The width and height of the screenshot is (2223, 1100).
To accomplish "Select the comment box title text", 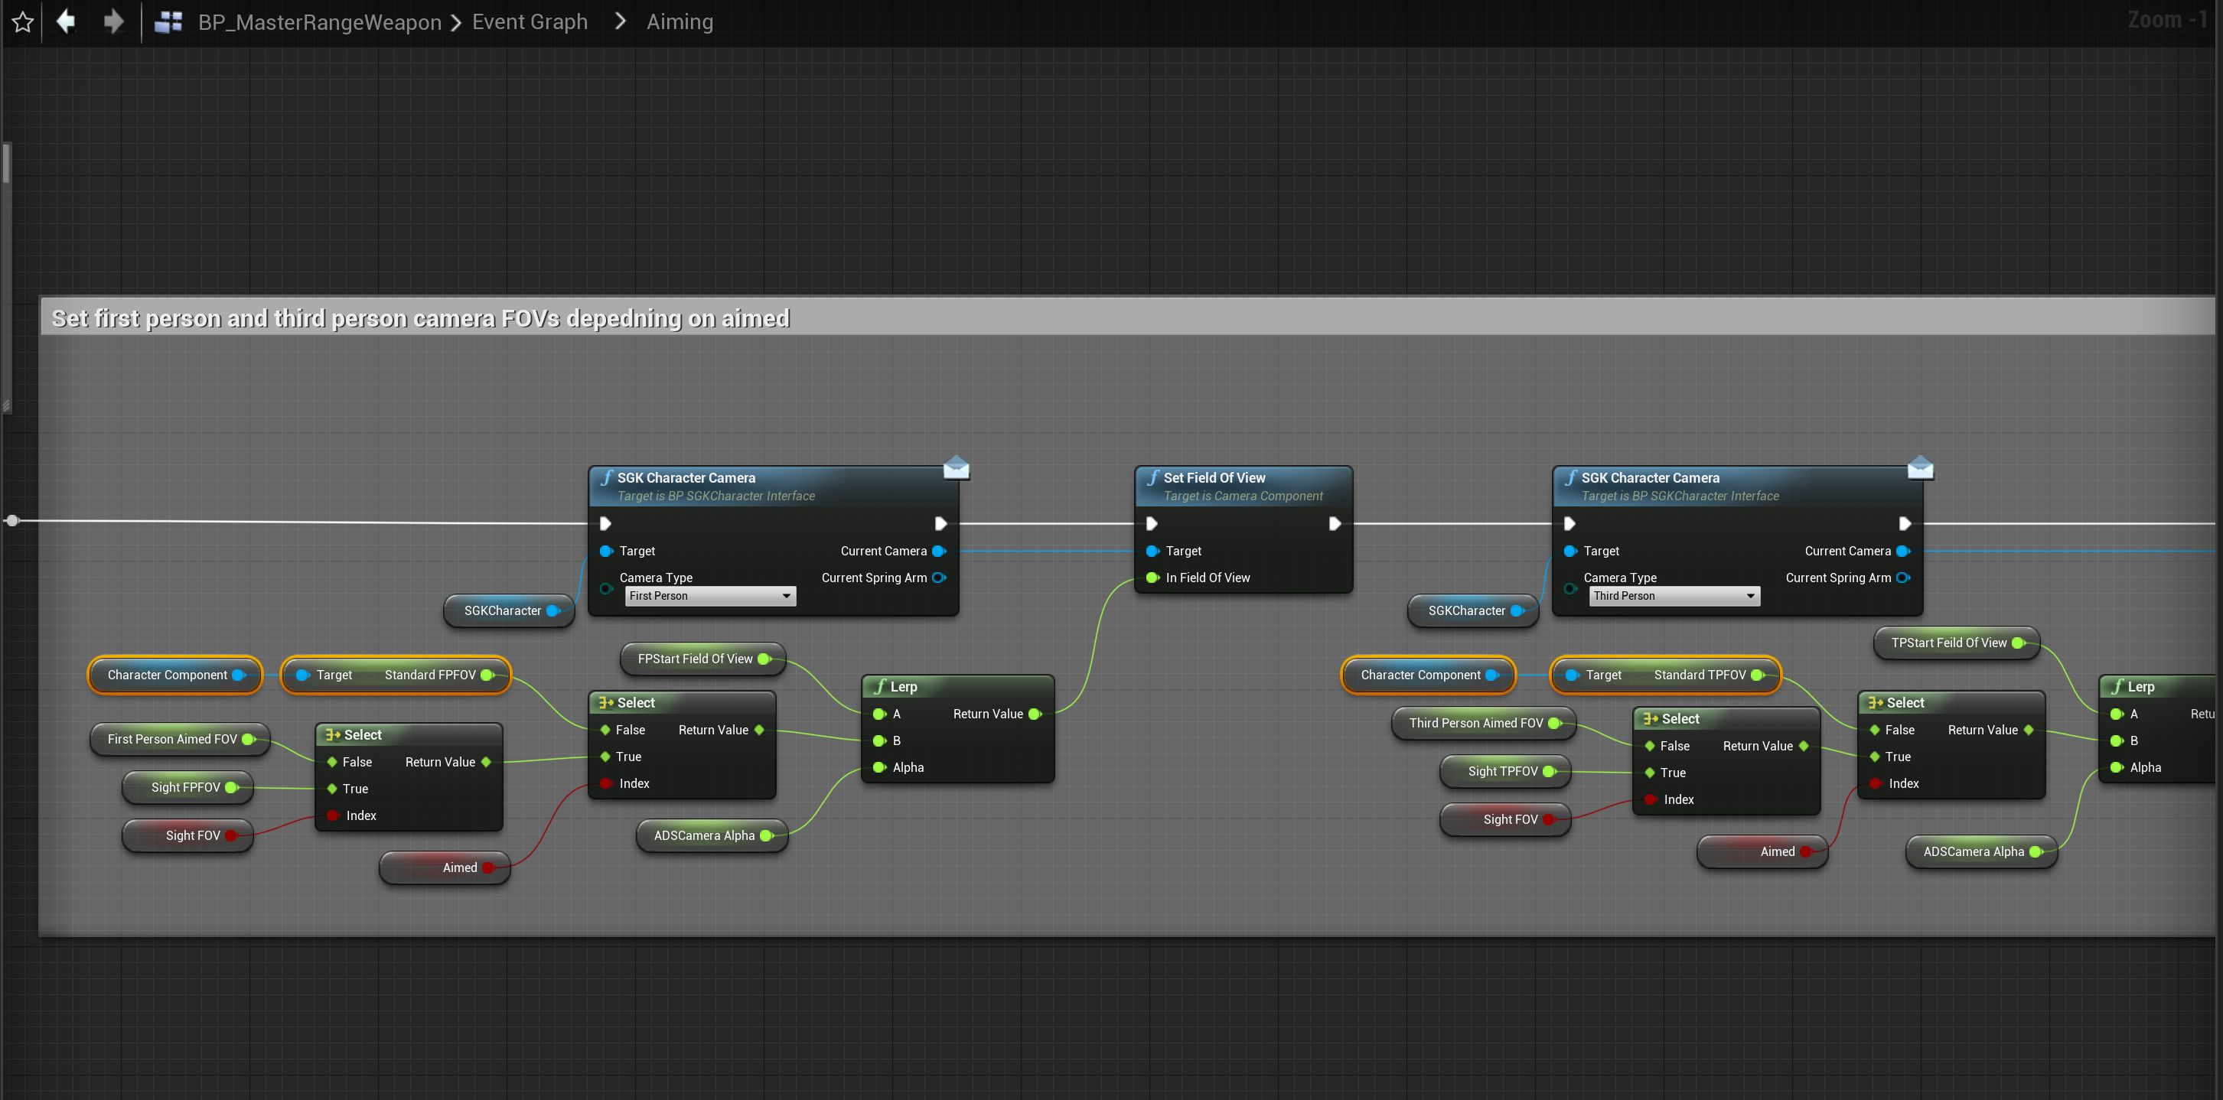I will click(420, 318).
